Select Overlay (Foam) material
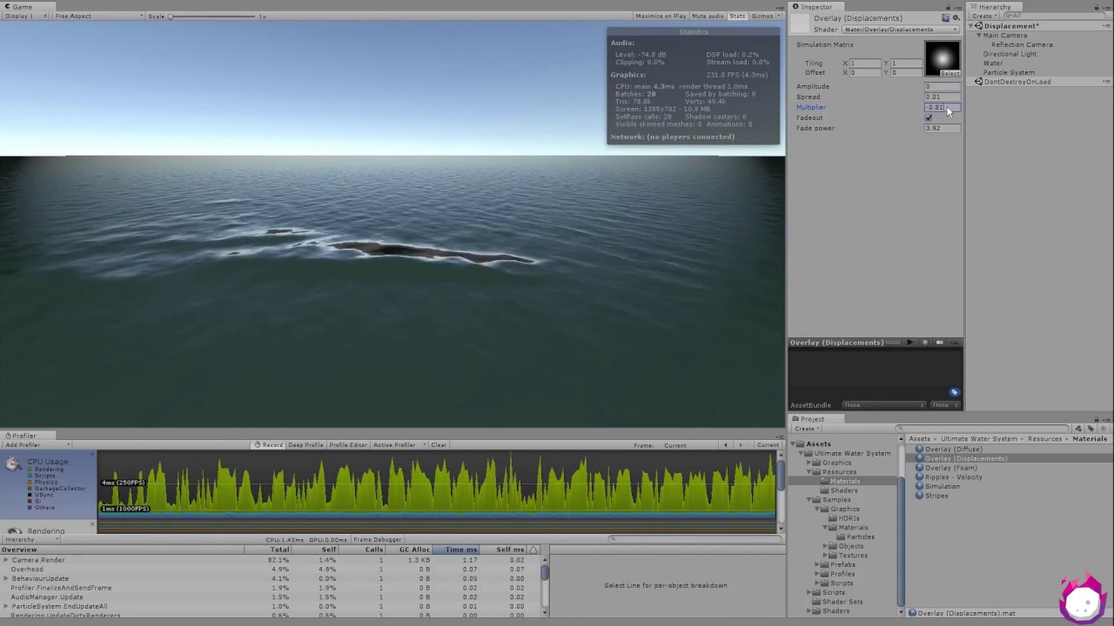Screen dimensions: 1114x626 pyautogui.click(x=950, y=468)
